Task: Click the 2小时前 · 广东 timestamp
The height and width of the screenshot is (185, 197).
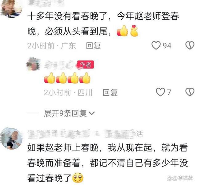Action: pos(52,46)
